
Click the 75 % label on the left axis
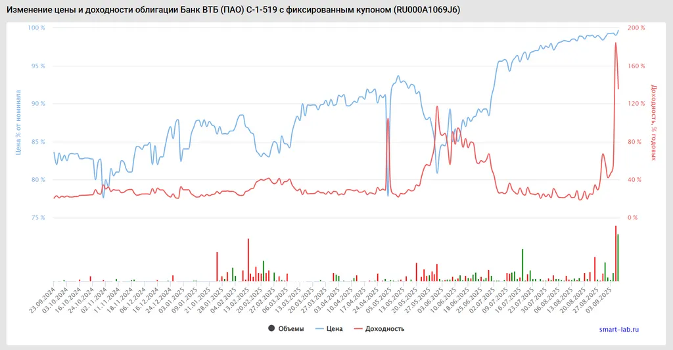coord(38,218)
